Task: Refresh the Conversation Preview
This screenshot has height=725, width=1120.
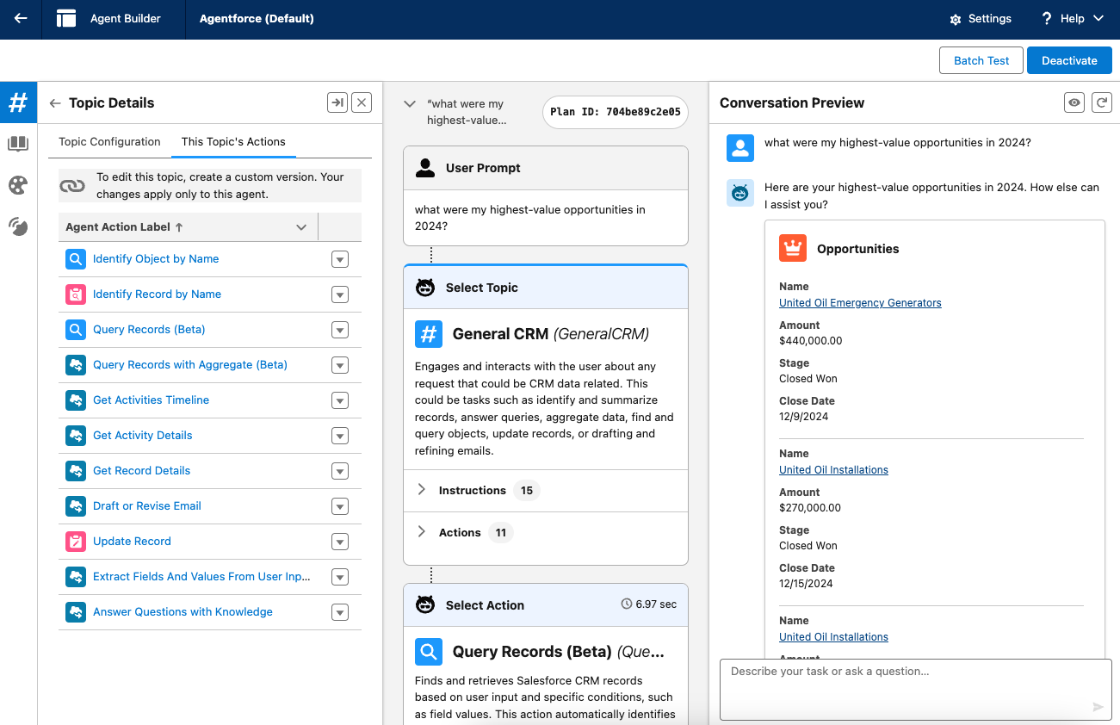Action: click(1101, 102)
